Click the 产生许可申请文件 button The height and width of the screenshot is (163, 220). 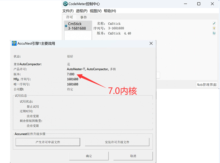(48, 142)
